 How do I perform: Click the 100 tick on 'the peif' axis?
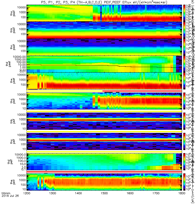23,185
